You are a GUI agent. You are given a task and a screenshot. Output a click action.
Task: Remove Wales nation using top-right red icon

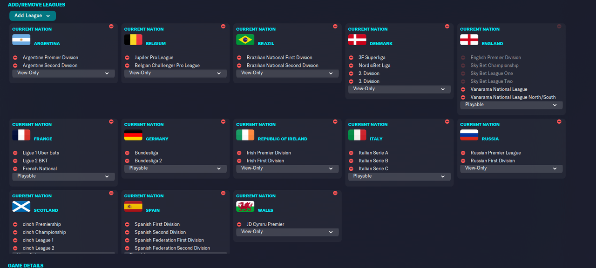(x=335, y=193)
